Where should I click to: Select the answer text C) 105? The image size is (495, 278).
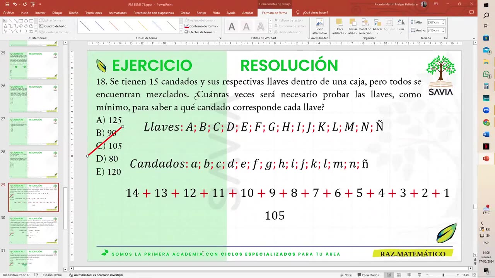coord(109,146)
